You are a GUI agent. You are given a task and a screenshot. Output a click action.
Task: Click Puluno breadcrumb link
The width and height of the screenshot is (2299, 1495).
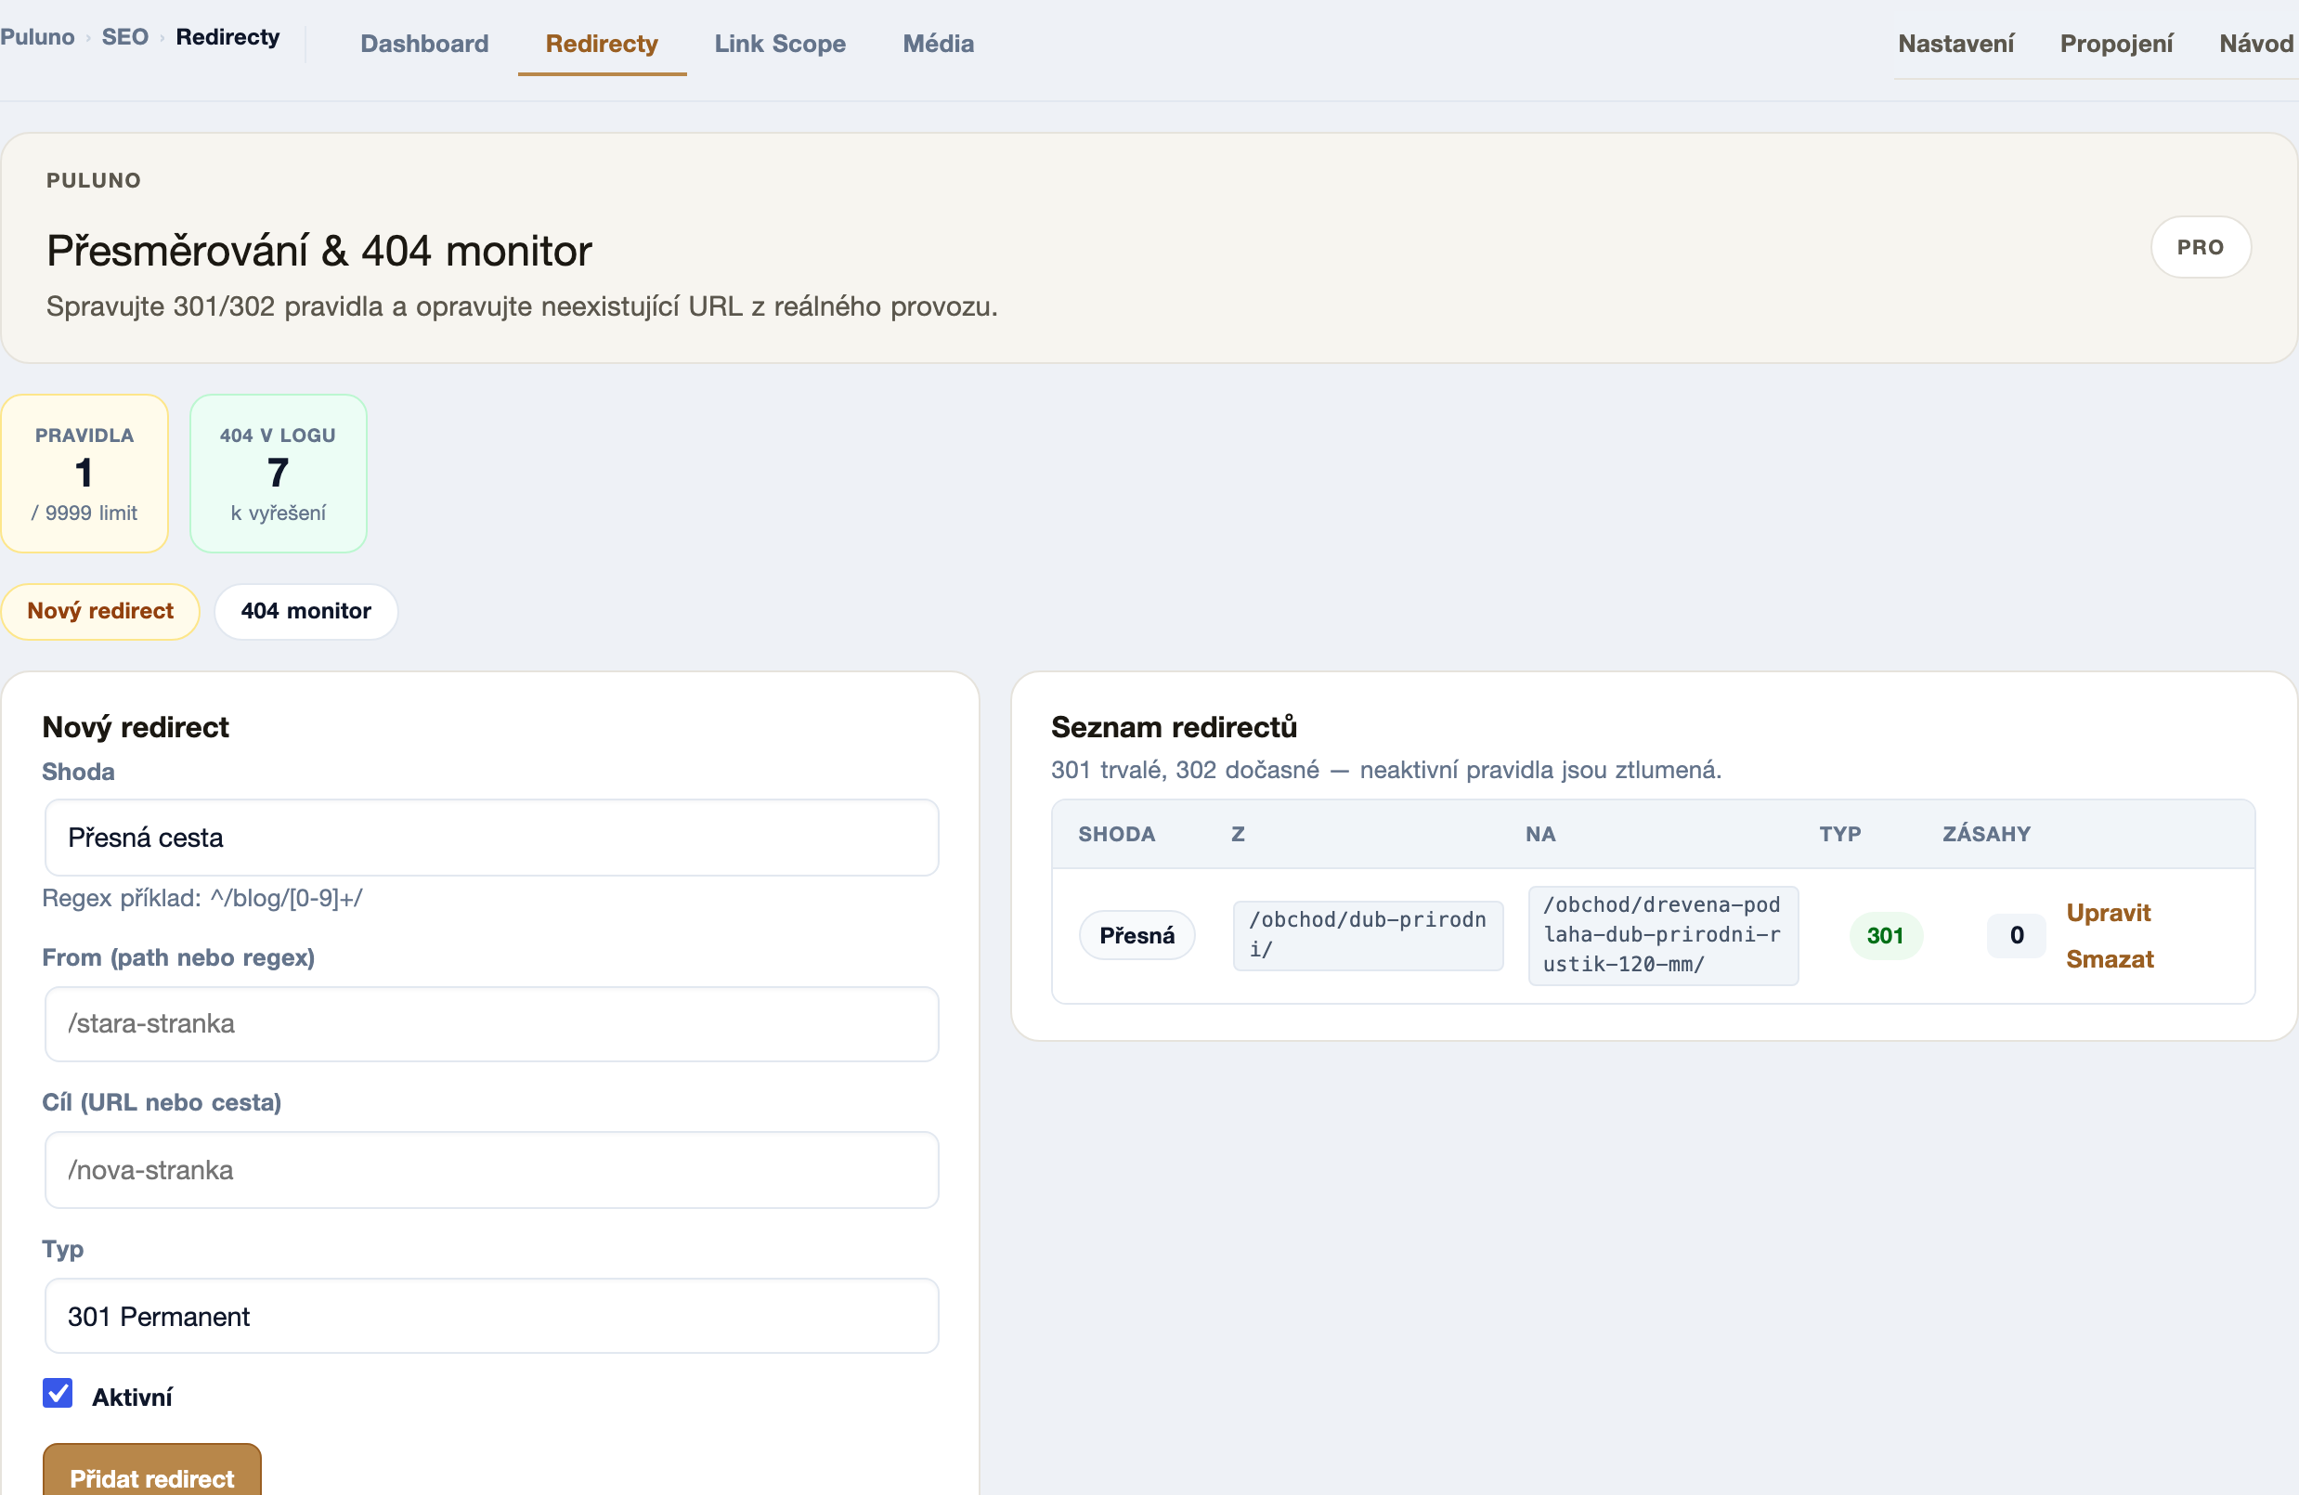[37, 37]
